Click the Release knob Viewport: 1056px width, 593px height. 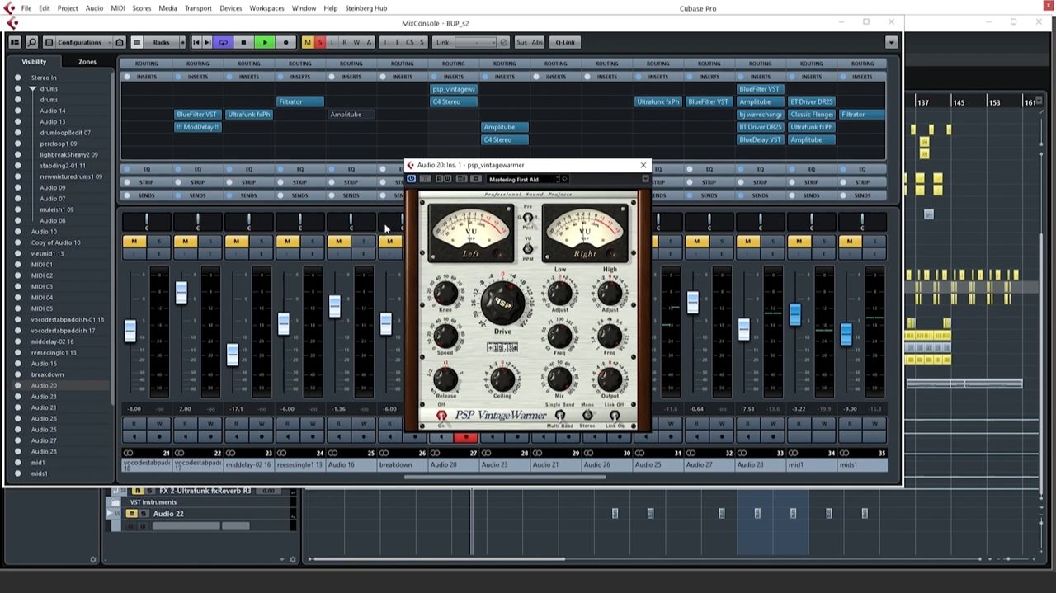pyautogui.click(x=445, y=379)
